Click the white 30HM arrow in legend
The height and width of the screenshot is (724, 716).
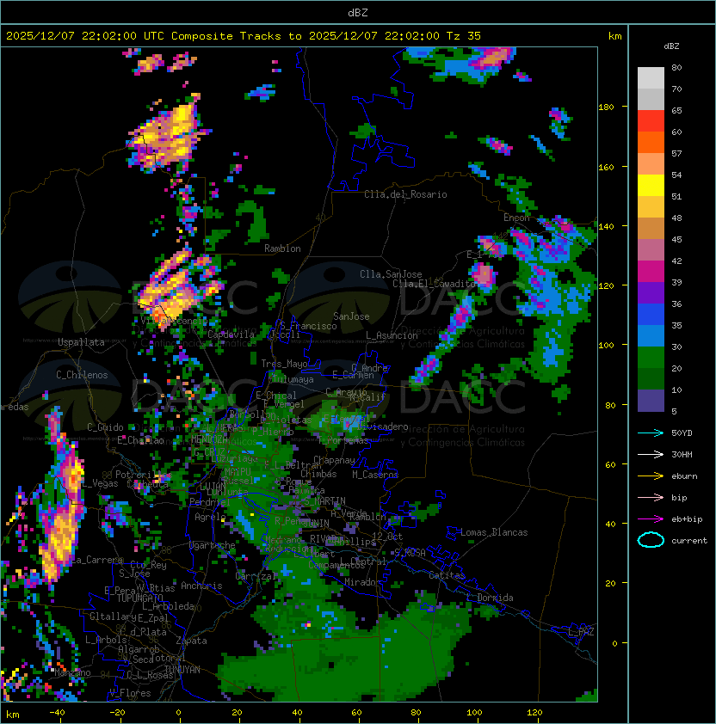coord(651,455)
